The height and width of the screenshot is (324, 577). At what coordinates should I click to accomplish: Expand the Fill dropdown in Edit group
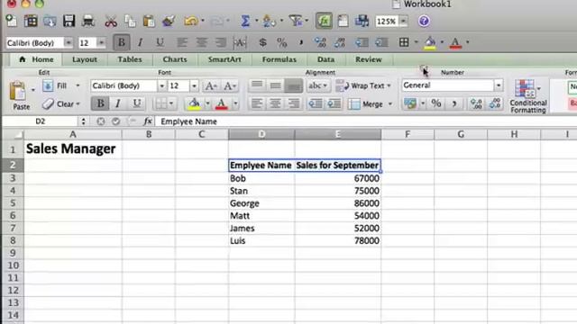click(x=78, y=85)
